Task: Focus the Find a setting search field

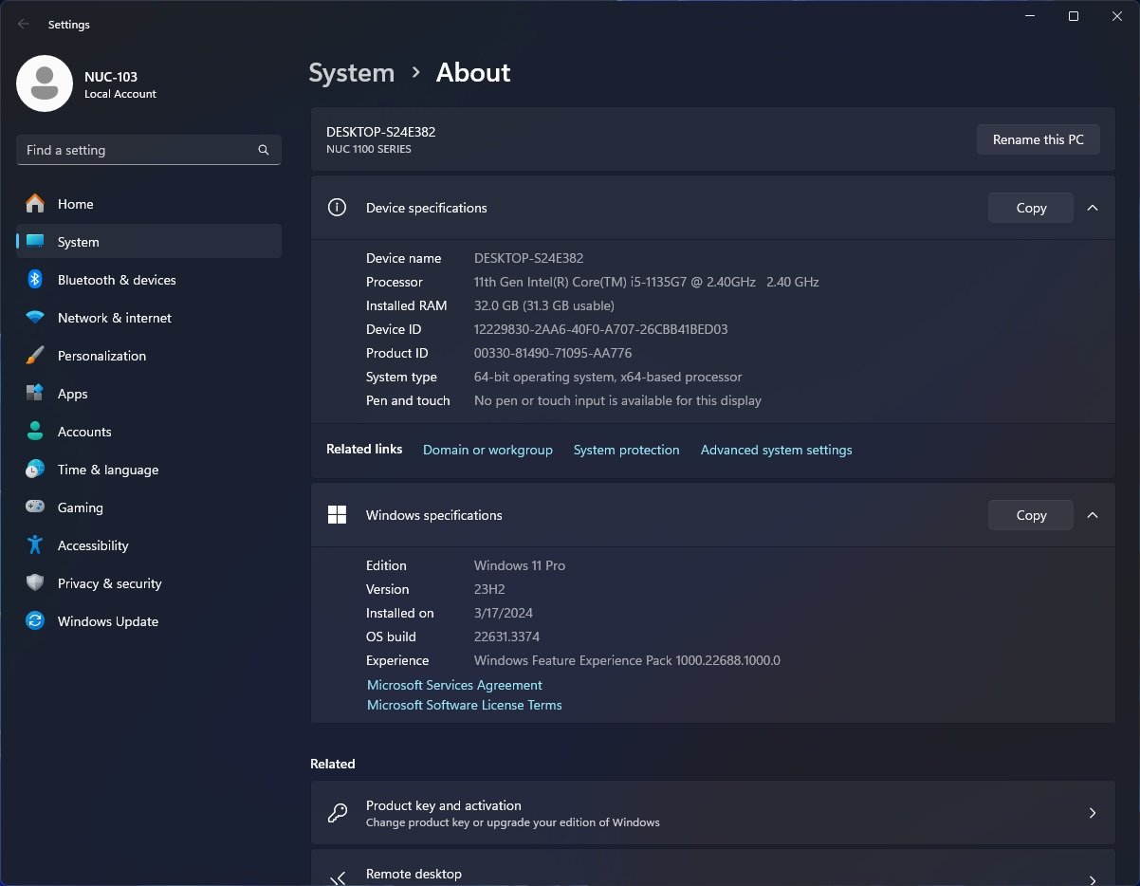Action: point(149,150)
